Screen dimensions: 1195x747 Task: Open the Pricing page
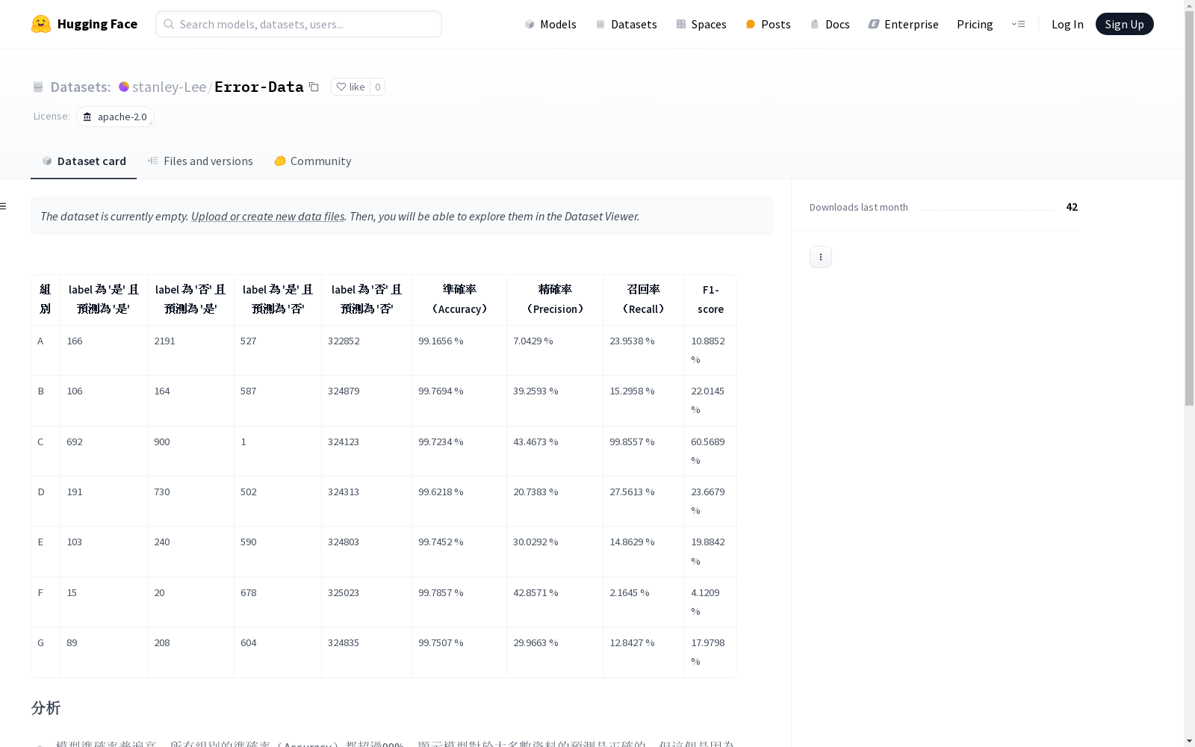(975, 24)
